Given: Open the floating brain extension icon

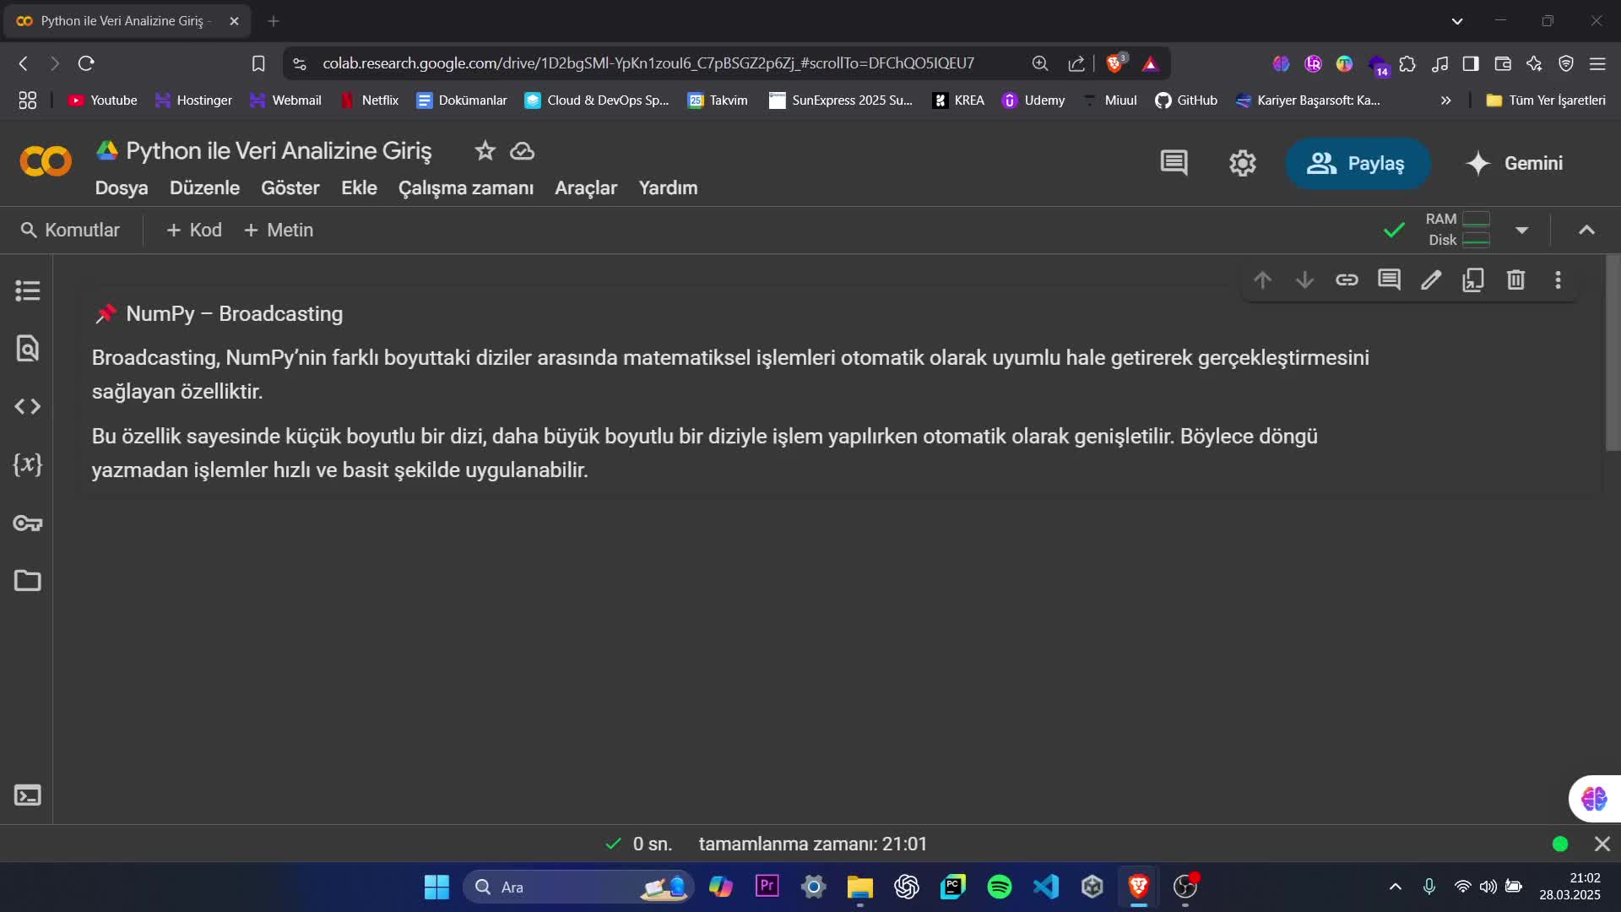Looking at the screenshot, I should pyautogui.click(x=1593, y=798).
